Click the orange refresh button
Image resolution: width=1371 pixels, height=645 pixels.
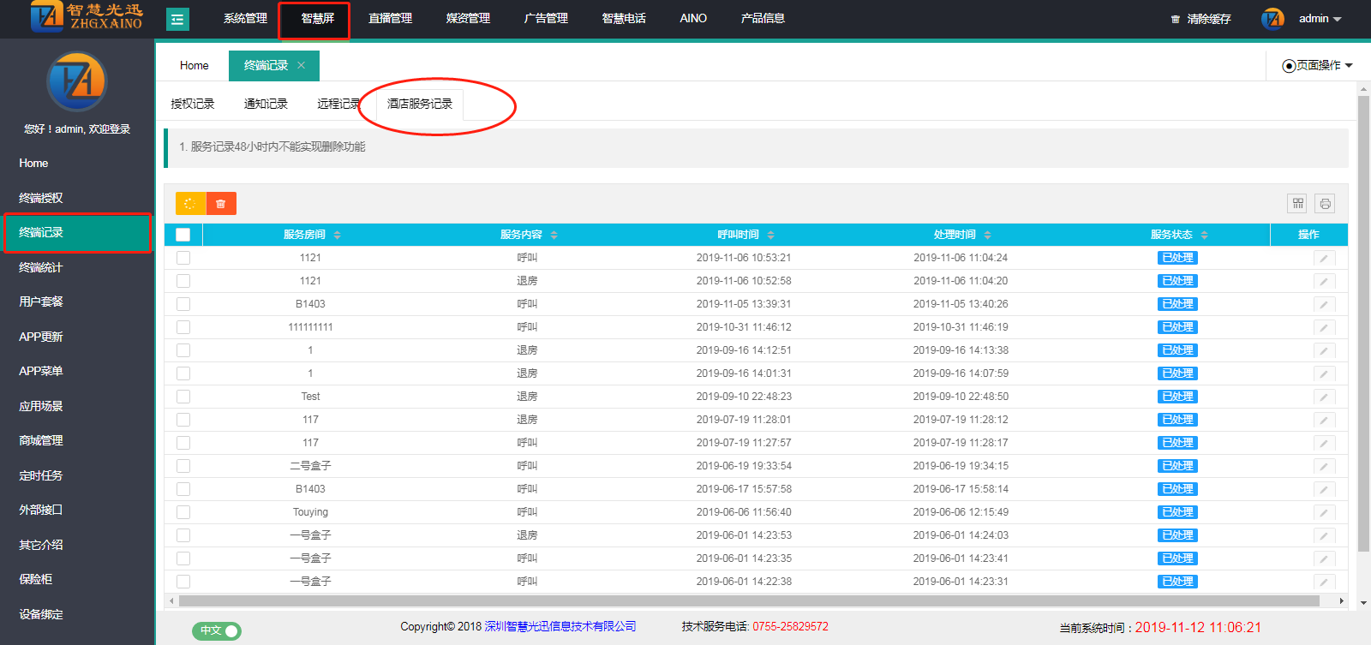tap(190, 203)
